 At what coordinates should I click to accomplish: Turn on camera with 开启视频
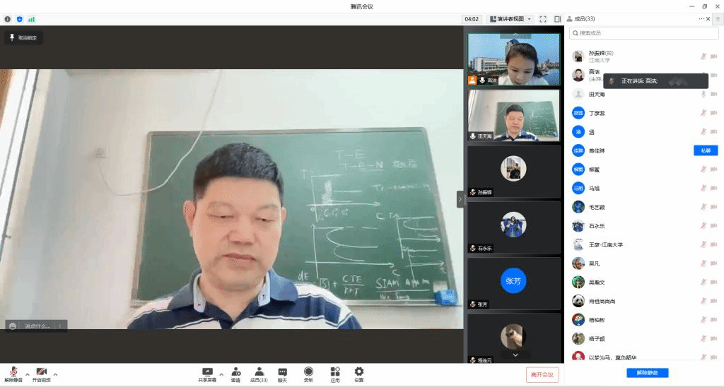point(41,374)
